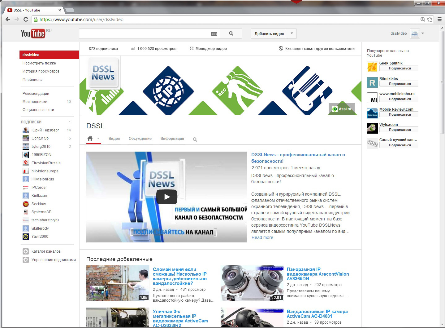Click the YouTube logo
445x328 pixels.
(x=33, y=33)
